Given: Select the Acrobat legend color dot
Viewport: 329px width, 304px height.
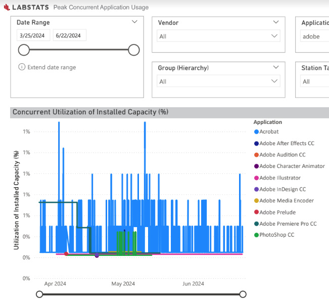Looking at the screenshot, I should 256,132.
